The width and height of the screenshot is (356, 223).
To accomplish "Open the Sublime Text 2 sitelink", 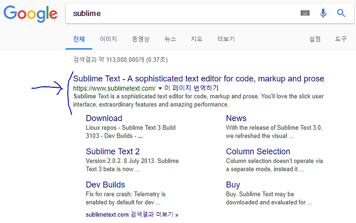I will pos(113,151).
